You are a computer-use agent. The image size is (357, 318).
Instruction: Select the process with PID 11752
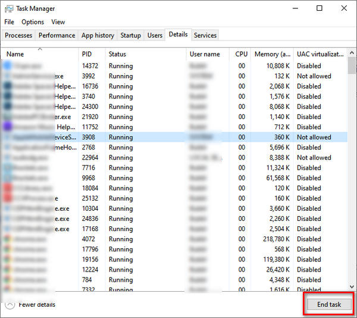174,127
